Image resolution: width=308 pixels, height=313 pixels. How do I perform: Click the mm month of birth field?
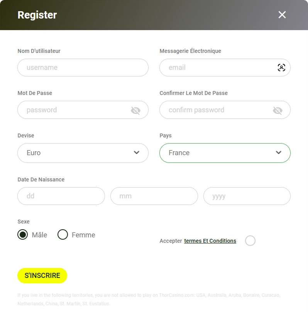click(x=154, y=196)
